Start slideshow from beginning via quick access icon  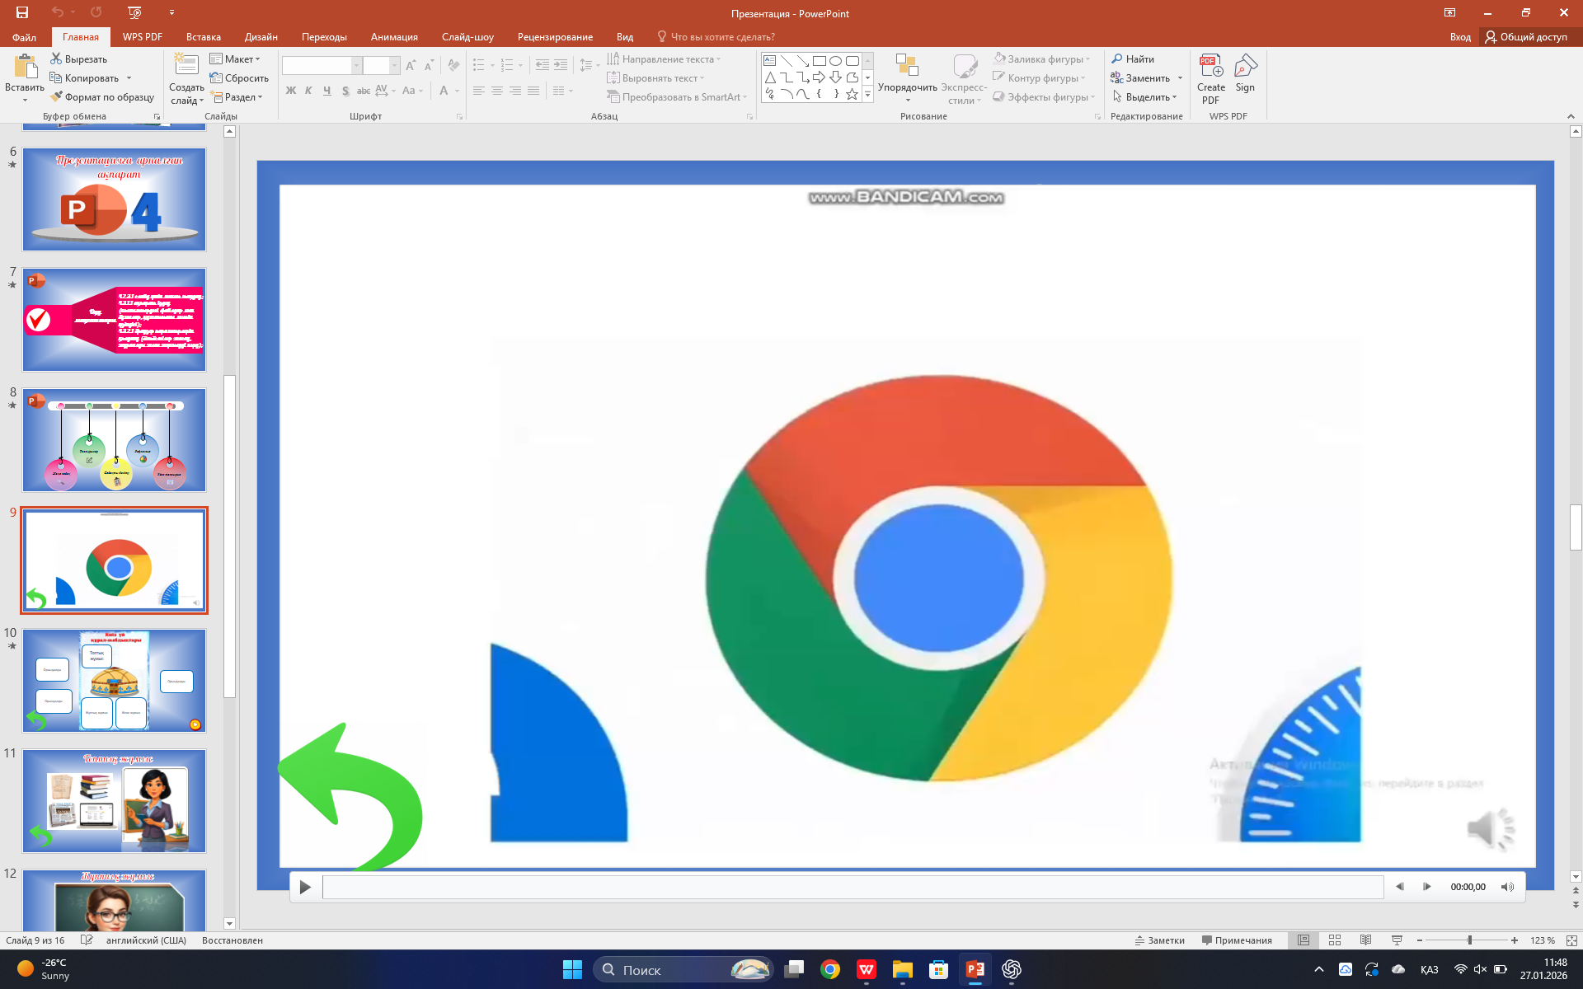point(135,12)
